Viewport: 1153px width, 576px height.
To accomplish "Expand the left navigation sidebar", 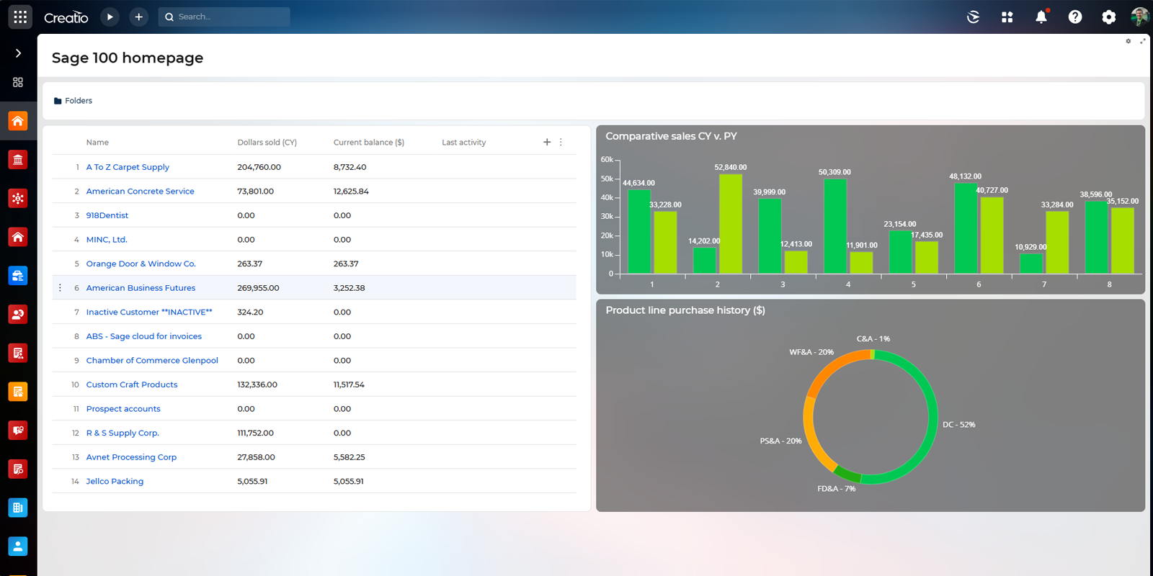I will (18, 53).
